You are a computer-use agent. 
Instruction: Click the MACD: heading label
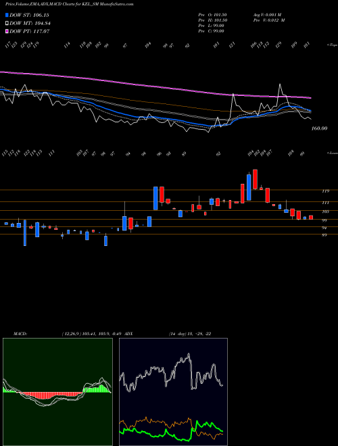coord(20,334)
